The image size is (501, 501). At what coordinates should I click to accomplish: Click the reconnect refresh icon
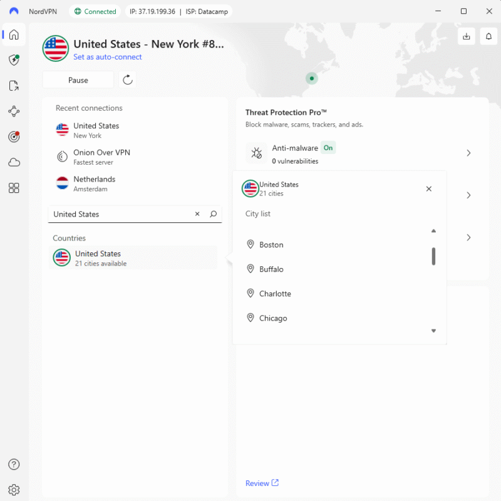click(128, 80)
